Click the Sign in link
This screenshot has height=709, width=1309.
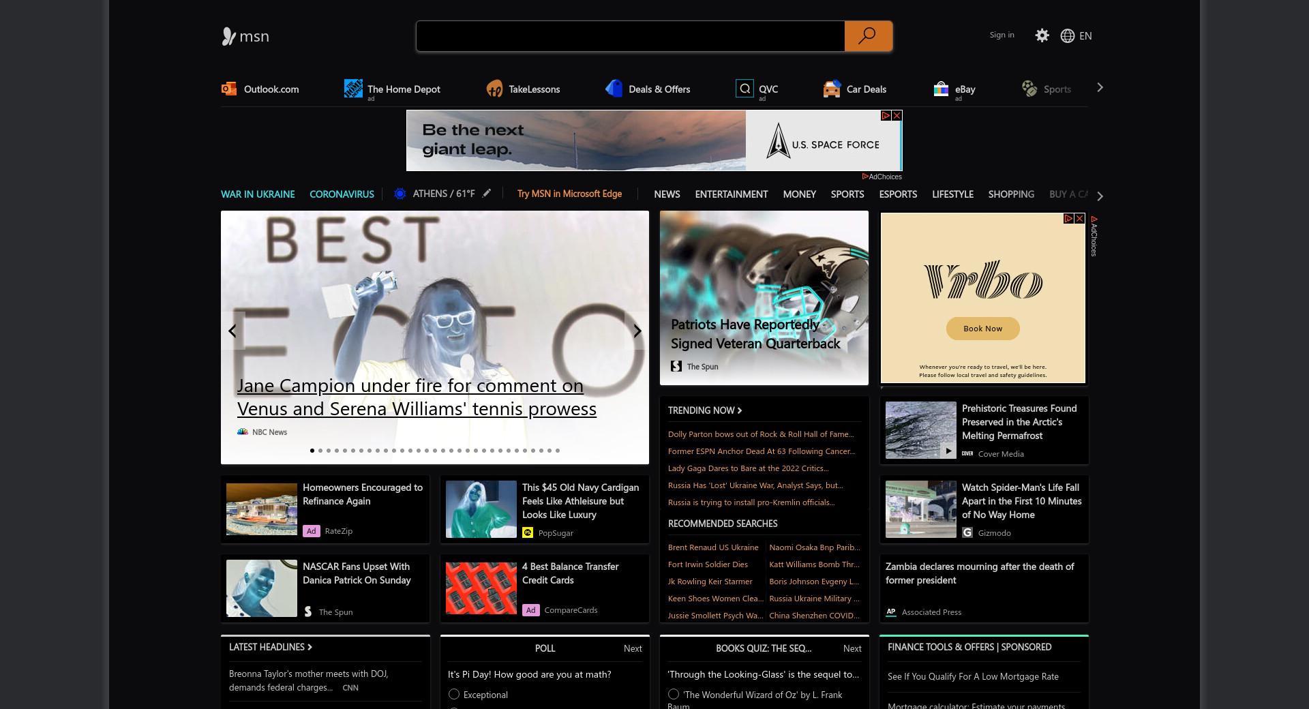pyautogui.click(x=1002, y=35)
